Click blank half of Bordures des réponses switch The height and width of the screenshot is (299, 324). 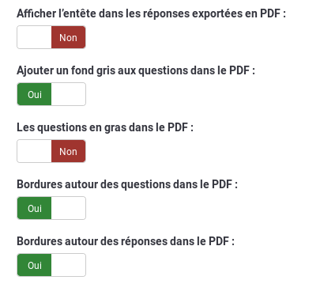[x=69, y=265]
